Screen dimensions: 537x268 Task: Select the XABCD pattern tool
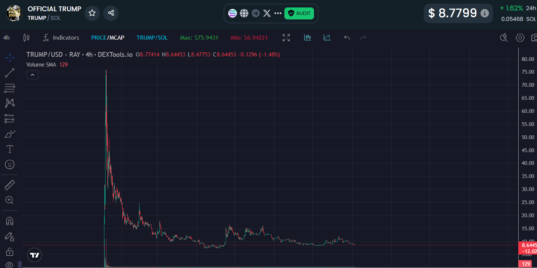click(10, 103)
